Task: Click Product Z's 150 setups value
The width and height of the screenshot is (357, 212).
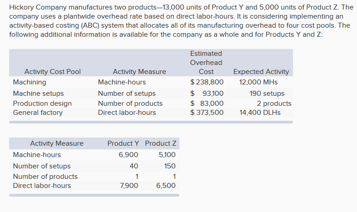Action: (x=169, y=166)
